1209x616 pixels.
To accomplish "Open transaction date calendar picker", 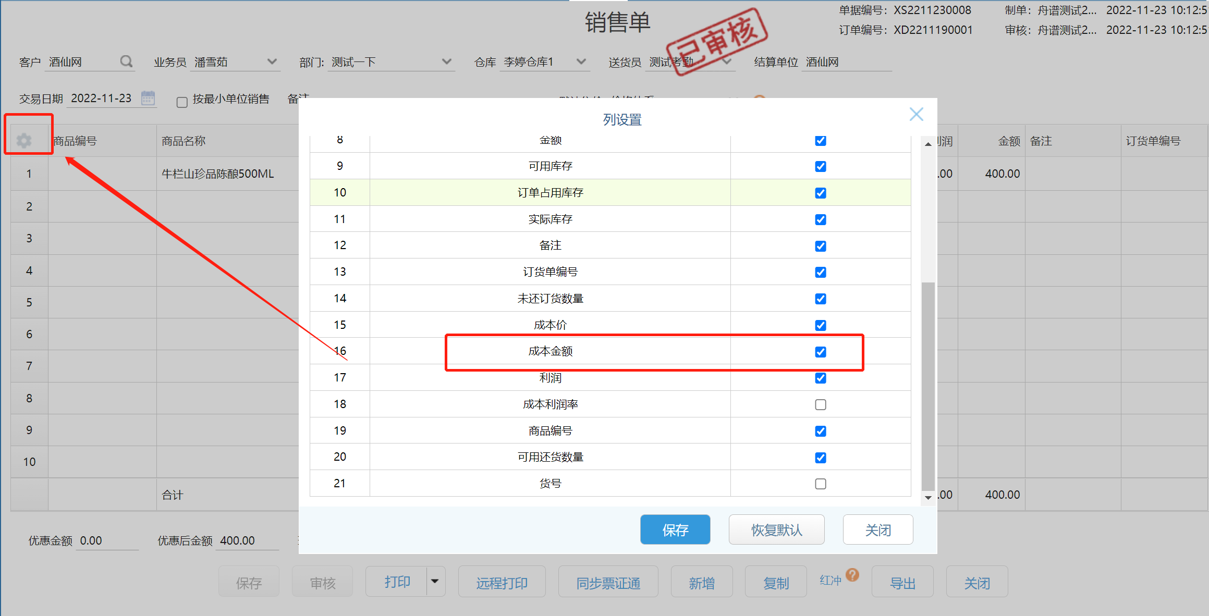I will tap(148, 98).
